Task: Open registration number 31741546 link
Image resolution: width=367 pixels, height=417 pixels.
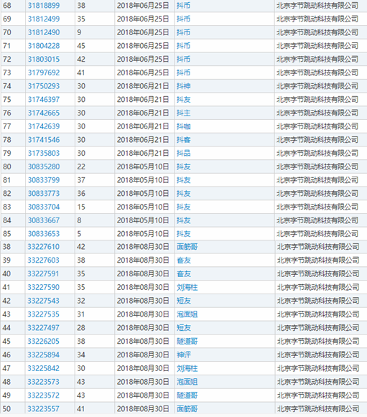Action: pyautogui.click(x=44, y=140)
